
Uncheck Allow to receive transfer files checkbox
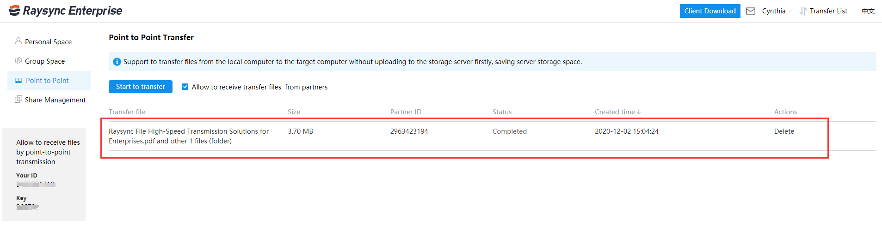click(x=185, y=87)
